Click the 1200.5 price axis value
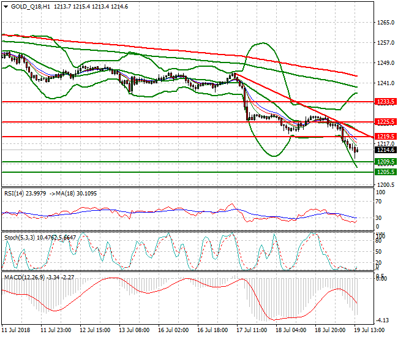The width and height of the screenshot is (398, 337). click(x=386, y=185)
